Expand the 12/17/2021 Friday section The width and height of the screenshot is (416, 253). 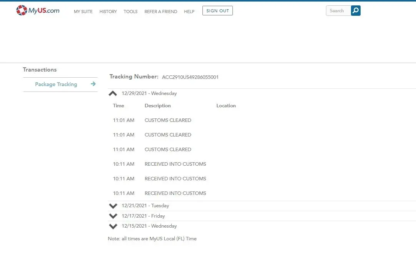(x=113, y=216)
